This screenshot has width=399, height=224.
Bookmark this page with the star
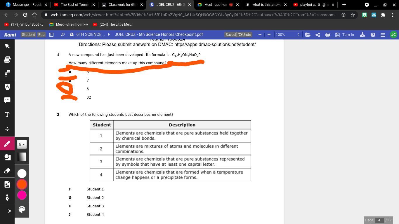tap(353, 15)
